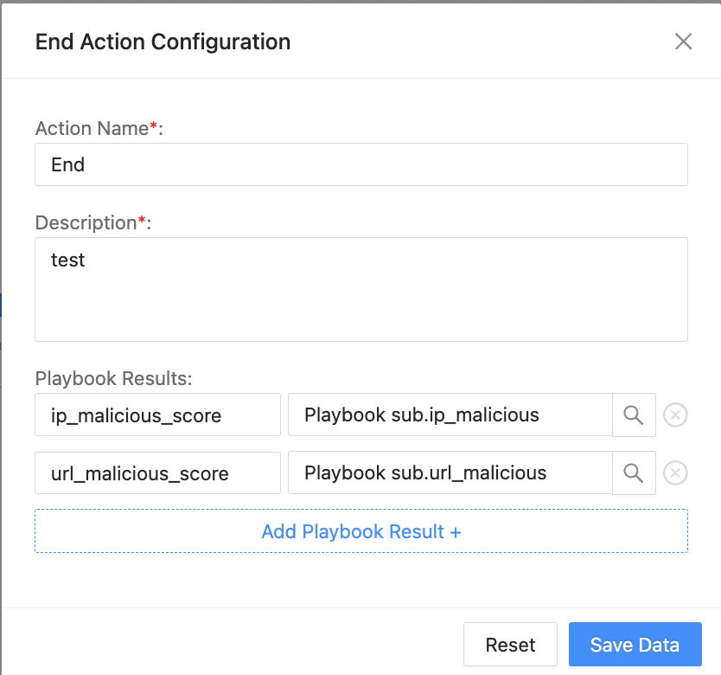Viewport: 721px width, 675px height.
Task: Open search for the ip_malicious_score result value
Action: point(634,415)
